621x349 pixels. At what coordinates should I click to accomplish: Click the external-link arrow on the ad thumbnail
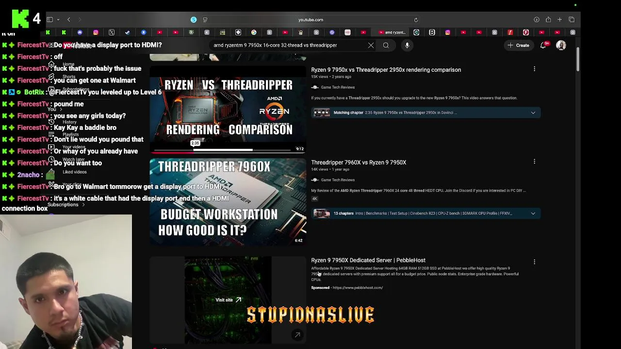(297, 334)
